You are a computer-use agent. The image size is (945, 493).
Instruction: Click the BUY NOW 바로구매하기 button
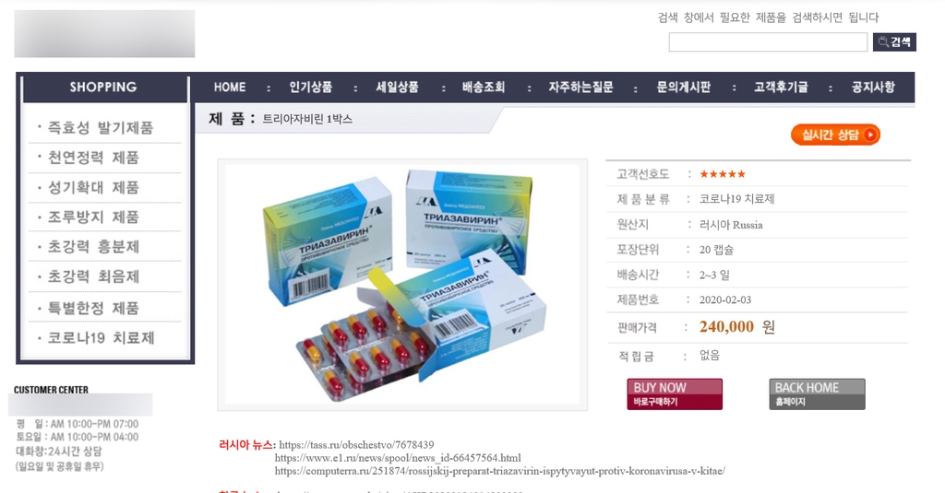pos(675,394)
